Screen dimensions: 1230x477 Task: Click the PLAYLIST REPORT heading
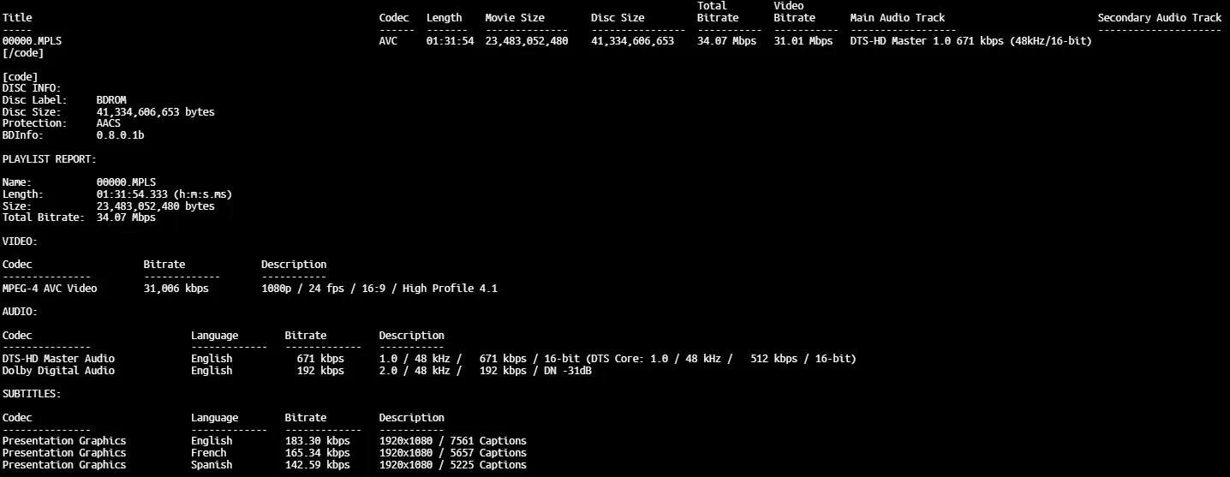[50, 159]
